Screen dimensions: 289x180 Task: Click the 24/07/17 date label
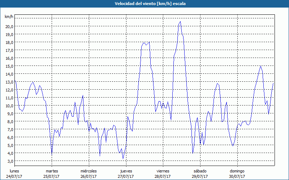pyautogui.click(x=14, y=176)
